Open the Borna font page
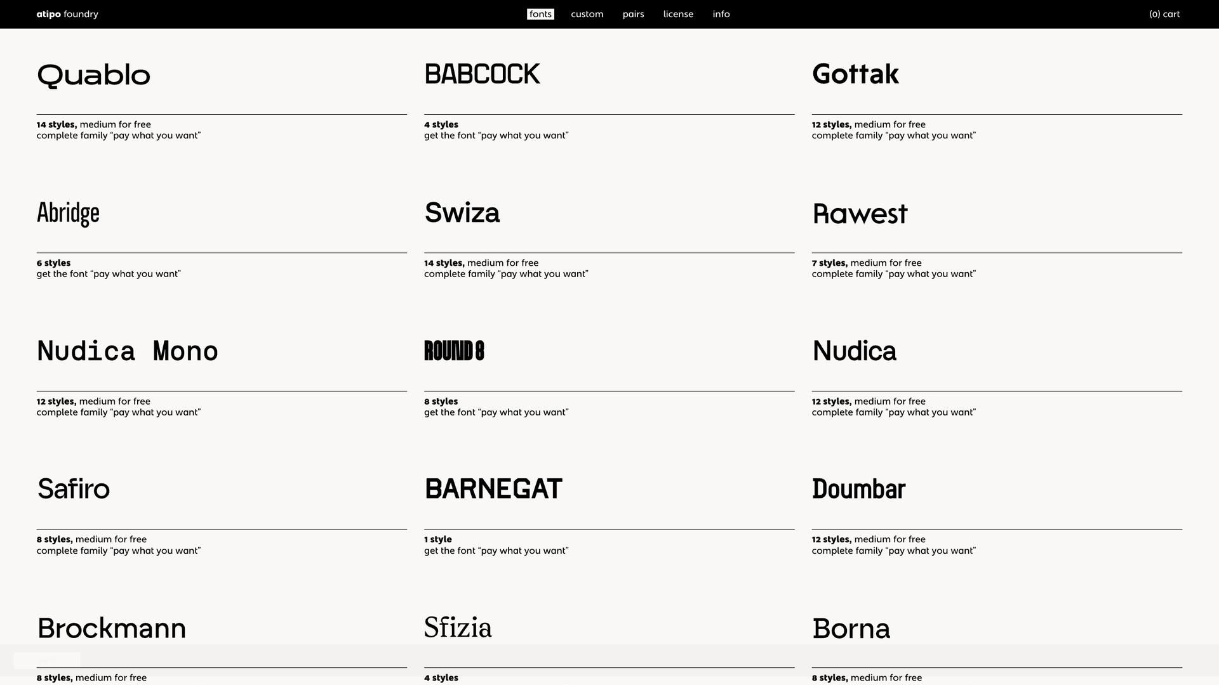1219x685 pixels. [x=852, y=628]
